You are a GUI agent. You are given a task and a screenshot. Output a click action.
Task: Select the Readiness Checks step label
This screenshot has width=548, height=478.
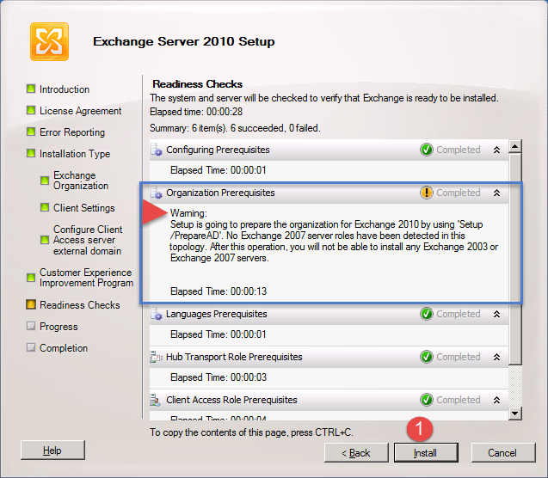click(80, 305)
